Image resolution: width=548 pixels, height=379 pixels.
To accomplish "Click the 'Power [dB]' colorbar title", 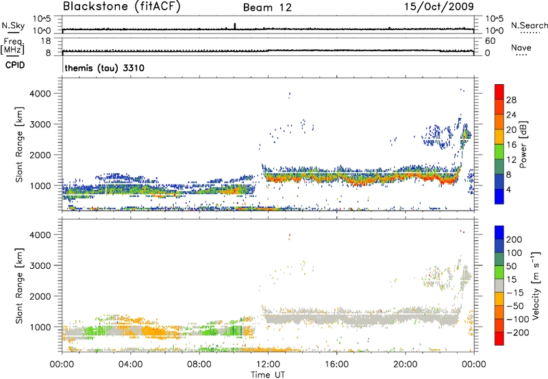I will pos(523,144).
